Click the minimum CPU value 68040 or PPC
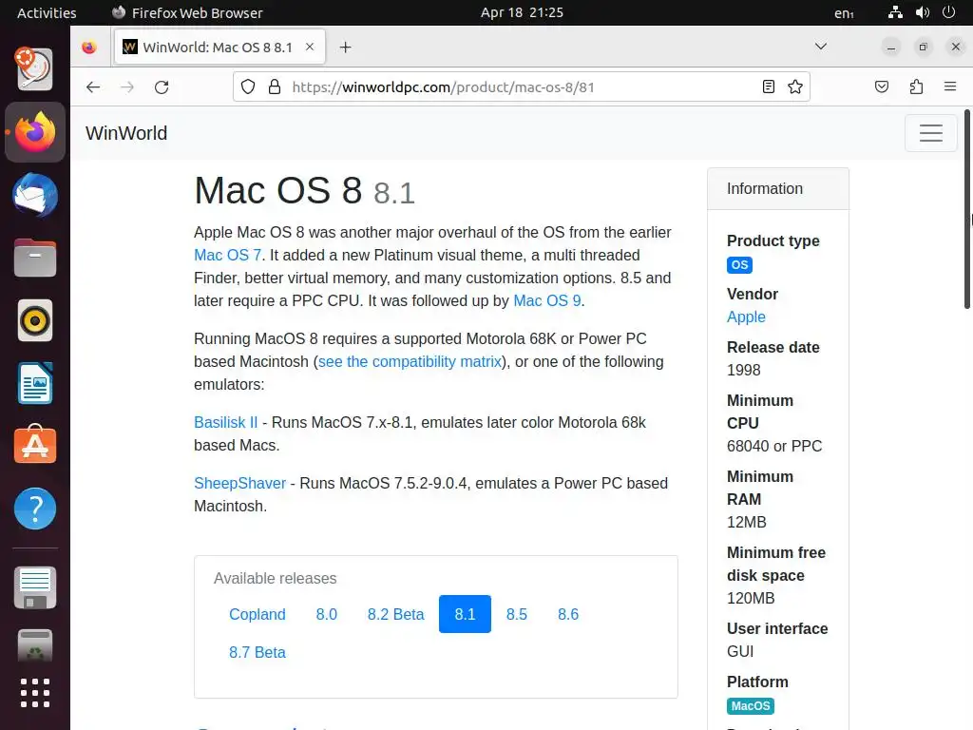 coord(774,446)
